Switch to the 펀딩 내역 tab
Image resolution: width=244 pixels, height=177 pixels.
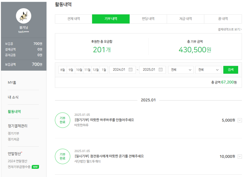click(148, 19)
